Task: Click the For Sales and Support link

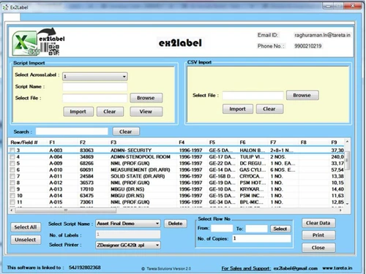Action: [246, 268]
